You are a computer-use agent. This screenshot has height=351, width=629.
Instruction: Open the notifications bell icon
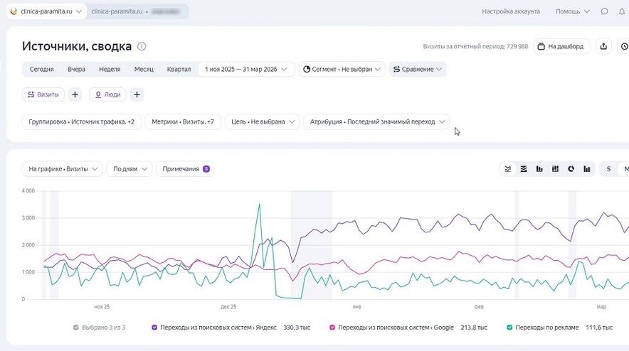pyautogui.click(x=622, y=11)
